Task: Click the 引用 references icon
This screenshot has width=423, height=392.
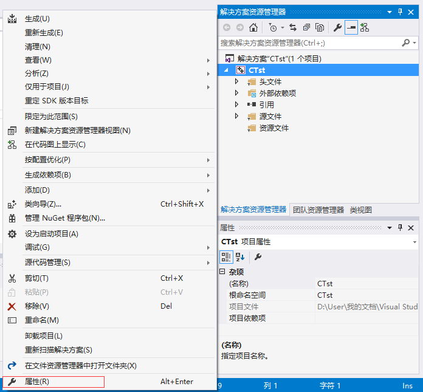Action: (252, 105)
